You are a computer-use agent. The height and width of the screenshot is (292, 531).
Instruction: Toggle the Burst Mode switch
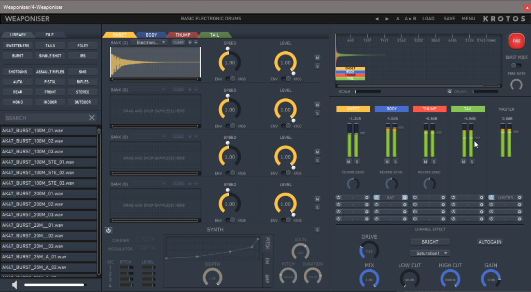[516, 66]
